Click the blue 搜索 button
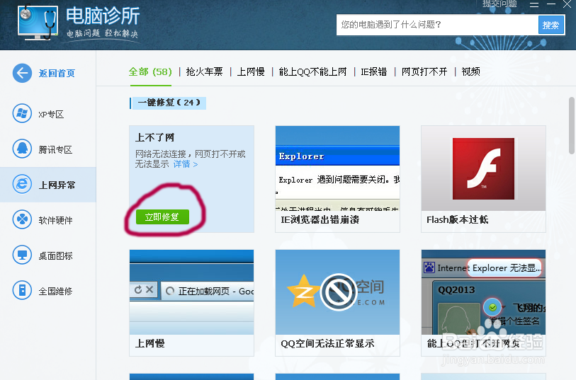Viewport: 576px width, 380px height. pyautogui.click(x=550, y=25)
